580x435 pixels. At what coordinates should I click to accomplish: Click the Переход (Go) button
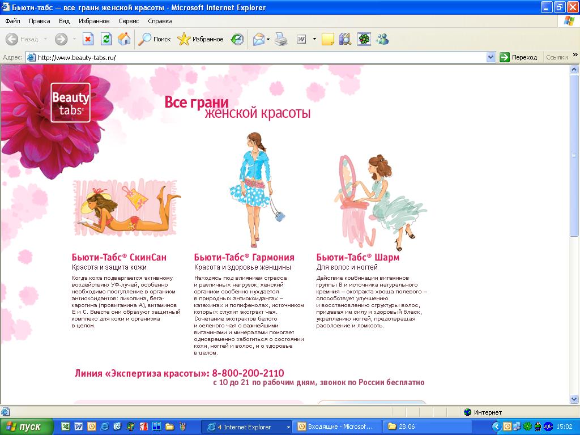[518, 57]
